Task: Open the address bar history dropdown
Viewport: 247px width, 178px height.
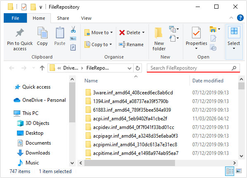Action: tap(129, 68)
